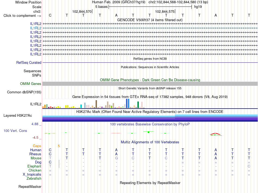Open the H3K27Ac Mark ENCODE track title
This screenshot has height=193, width=258.
(150, 112)
